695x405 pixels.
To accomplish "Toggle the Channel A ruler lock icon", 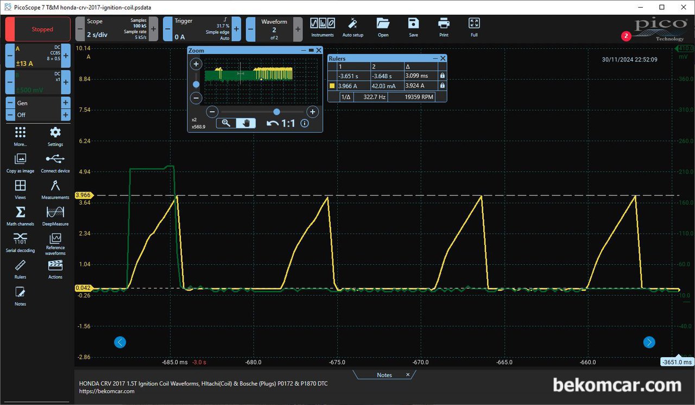I will click(x=442, y=86).
